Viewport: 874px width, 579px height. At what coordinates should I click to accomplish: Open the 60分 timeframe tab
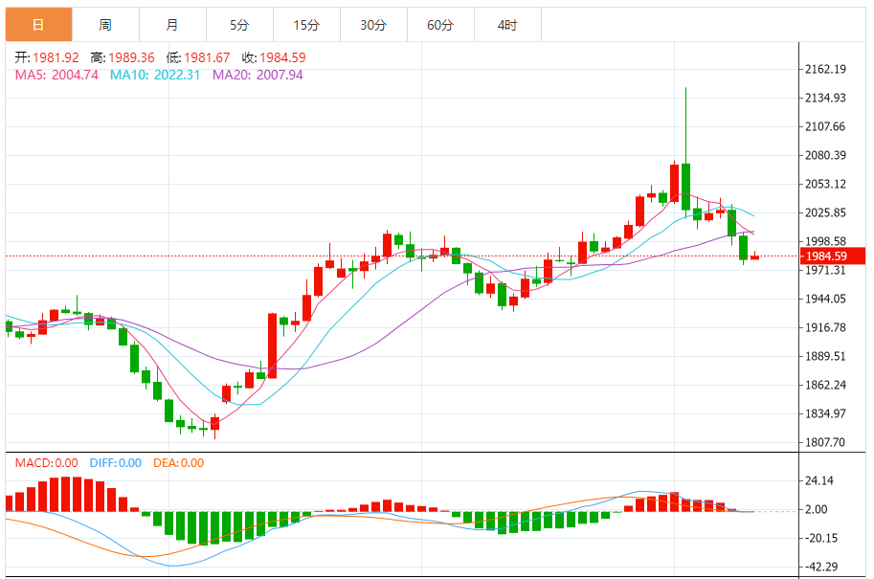440,25
